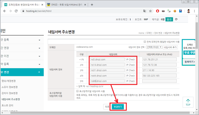This screenshot has width=199, height=115.
Task: Expand the 규 등록 sidebar menu
Action: (x=22, y=40)
